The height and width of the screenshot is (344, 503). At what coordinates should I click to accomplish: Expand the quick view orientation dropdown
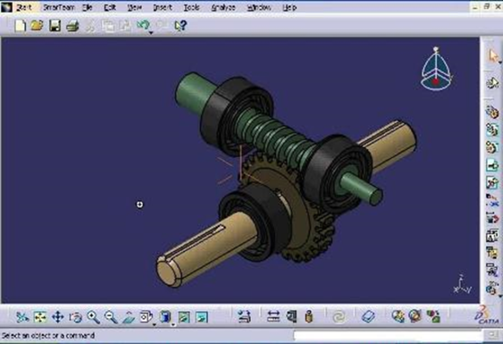coord(155,323)
